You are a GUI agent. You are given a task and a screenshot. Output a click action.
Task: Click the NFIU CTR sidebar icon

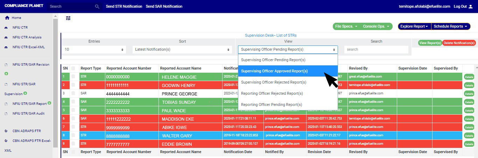click(x=6, y=28)
